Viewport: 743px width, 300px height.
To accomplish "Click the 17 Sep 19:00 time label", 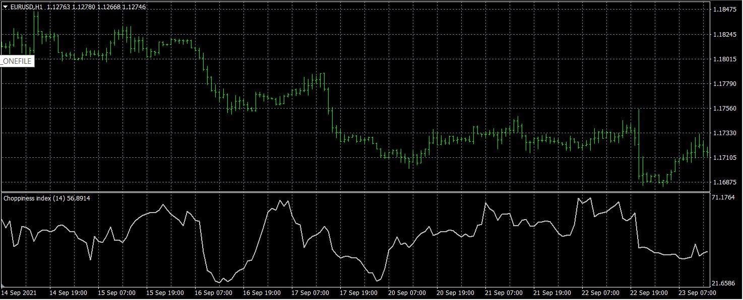I will [x=358, y=293].
